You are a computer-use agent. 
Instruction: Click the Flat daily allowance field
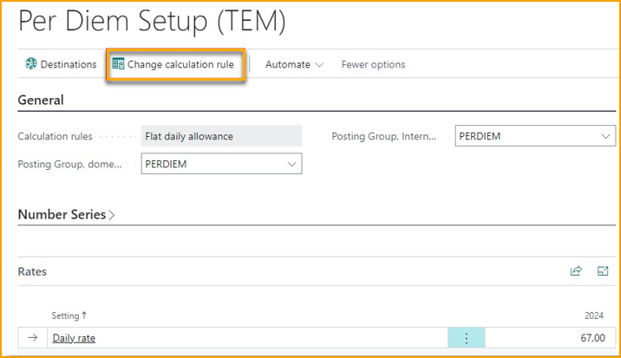pos(221,136)
